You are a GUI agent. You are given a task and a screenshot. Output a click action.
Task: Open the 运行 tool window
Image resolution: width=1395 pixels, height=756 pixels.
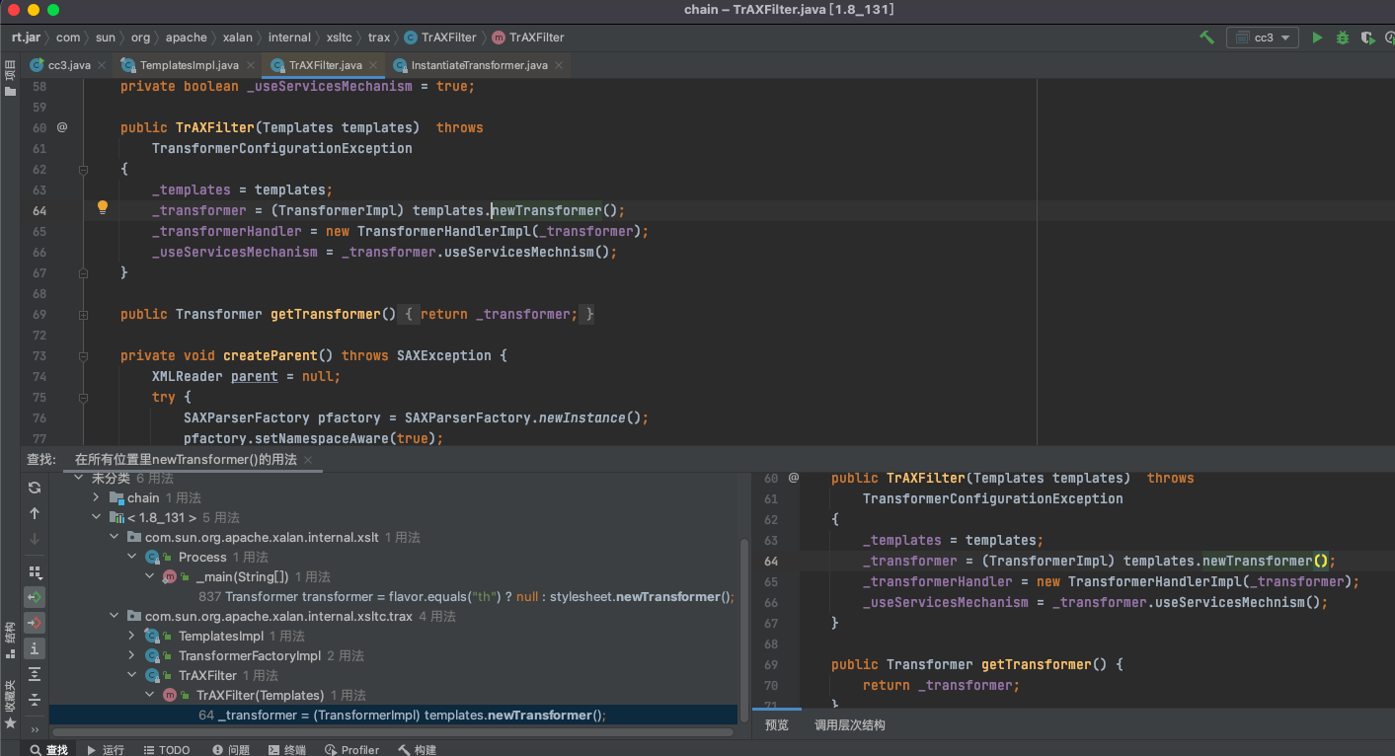point(106,749)
